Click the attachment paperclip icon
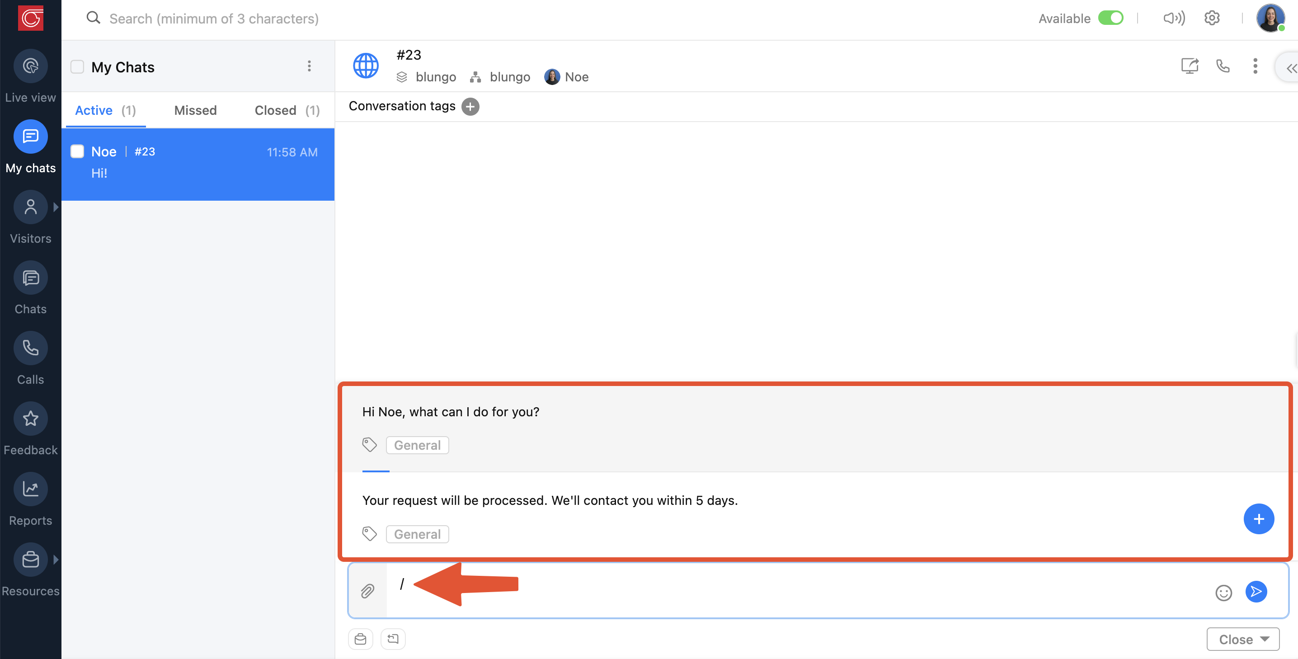1298x659 pixels. [x=367, y=591]
